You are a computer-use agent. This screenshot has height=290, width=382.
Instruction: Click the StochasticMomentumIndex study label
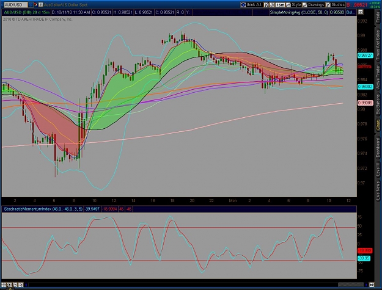pyautogui.click(x=43, y=209)
